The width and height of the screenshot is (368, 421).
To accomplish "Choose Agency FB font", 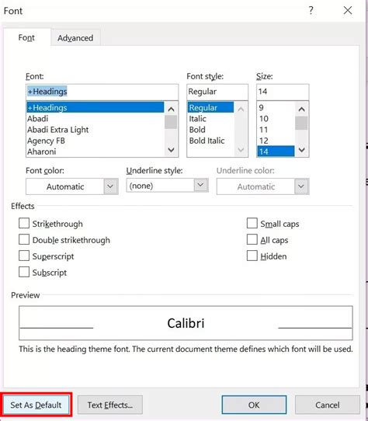I will pos(95,141).
